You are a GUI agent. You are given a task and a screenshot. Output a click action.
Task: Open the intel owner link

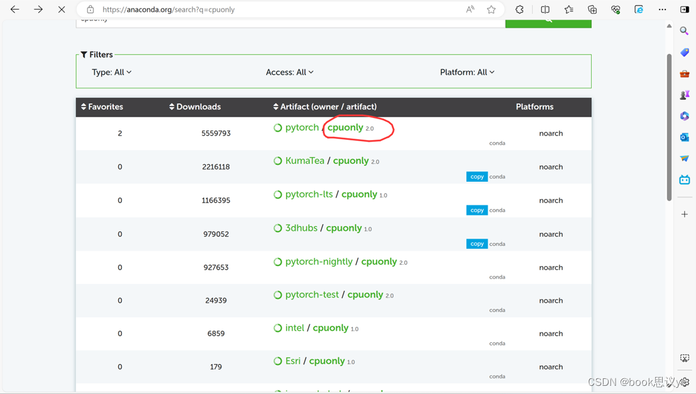[x=295, y=328]
